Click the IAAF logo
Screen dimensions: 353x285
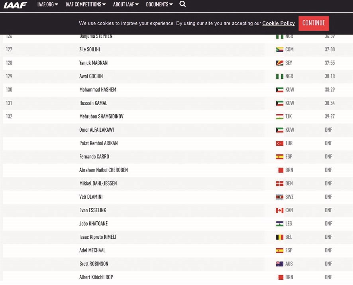coord(16,5)
